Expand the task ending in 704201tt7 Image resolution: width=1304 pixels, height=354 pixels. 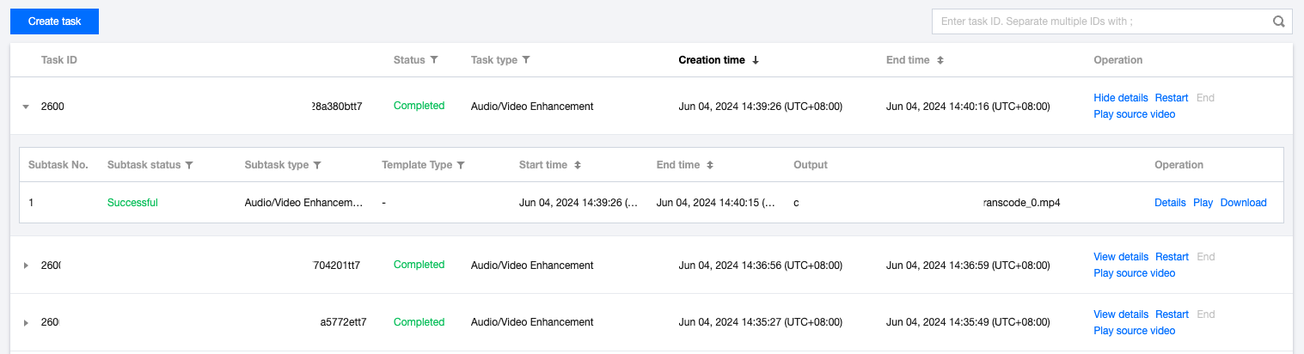26,265
